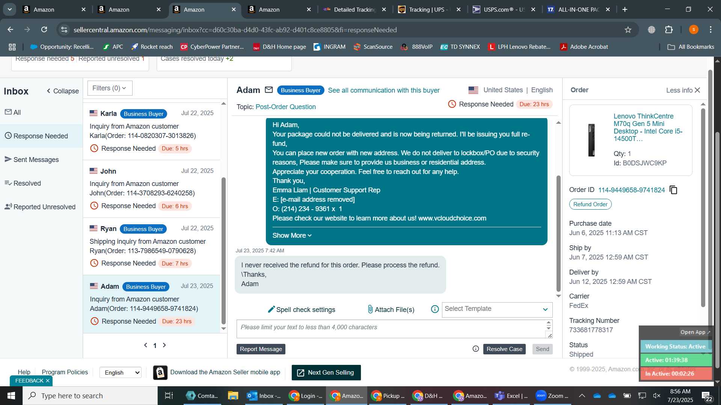Open a new browser tab
The height and width of the screenshot is (405, 721).
(625, 9)
